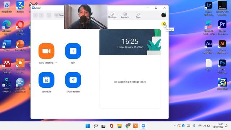Switch to the Meetings tab

(x=112, y=15)
